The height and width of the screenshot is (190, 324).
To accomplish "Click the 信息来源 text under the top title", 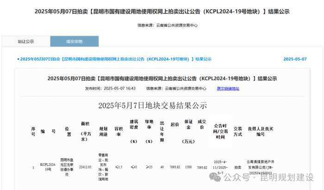I will [x=168, y=25].
